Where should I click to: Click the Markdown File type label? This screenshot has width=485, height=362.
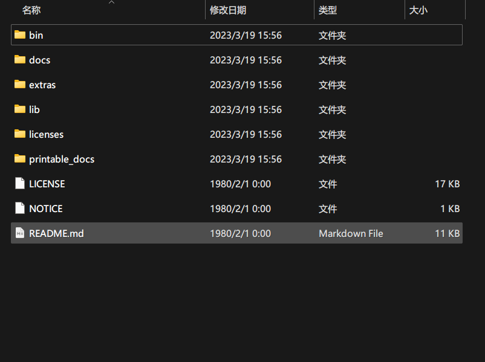tap(351, 233)
